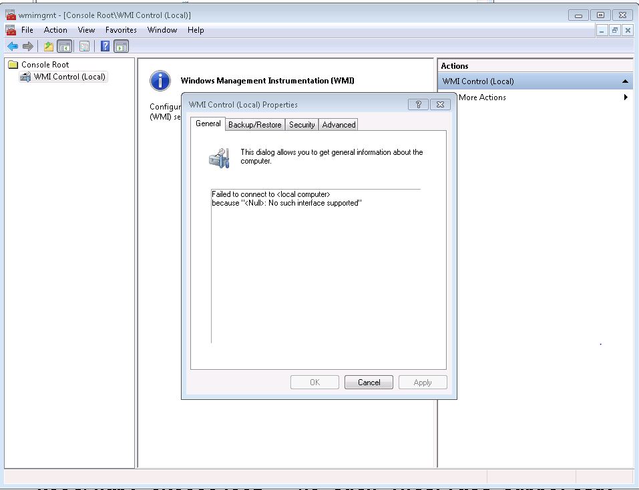Click the disabled OK button
639x490 pixels.
(314, 383)
